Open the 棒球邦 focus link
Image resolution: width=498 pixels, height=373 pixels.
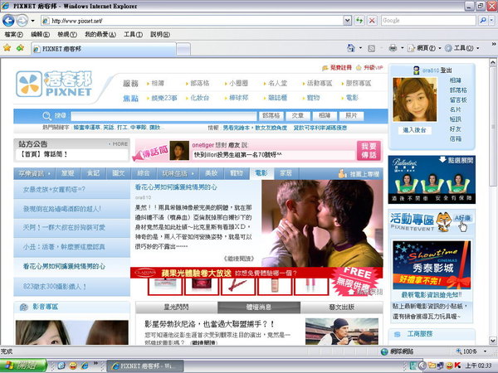pyautogui.click(x=237, y=98)
